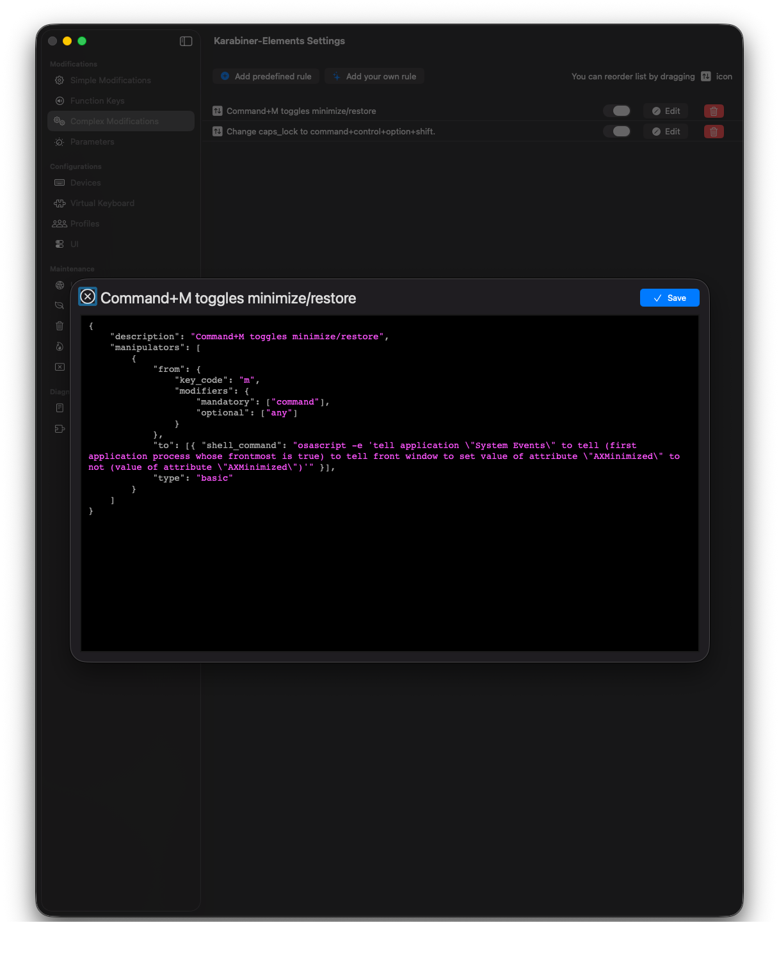The height and width of the screenshot is (964, 779).
Task: Click the leaf icon under Maintenance
Action: pyautogui.click(x=60, y=305)
